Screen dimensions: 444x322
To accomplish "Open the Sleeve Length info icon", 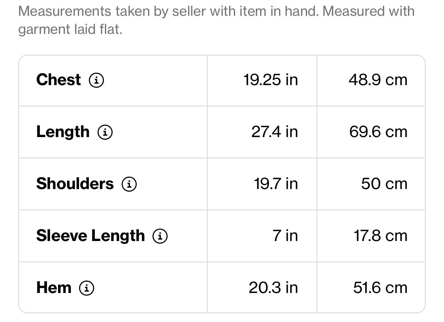I will tap(160, 236).
